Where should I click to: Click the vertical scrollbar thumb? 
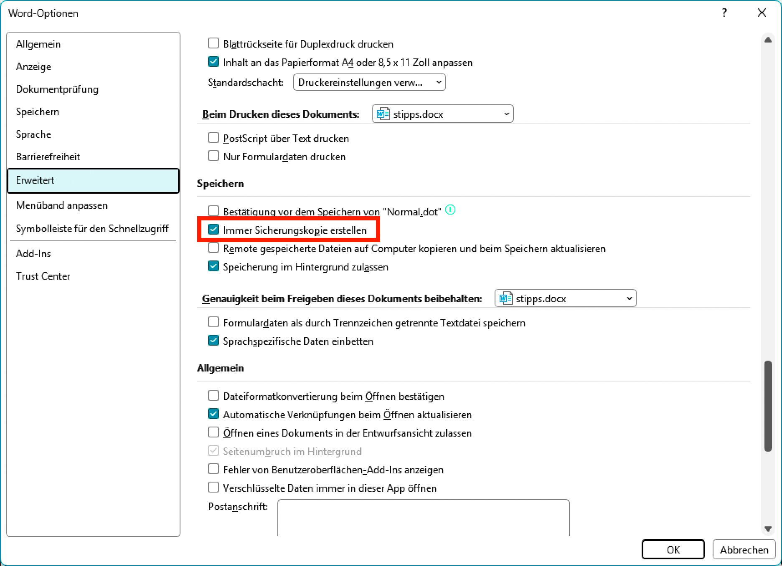[x=768, y=406]
